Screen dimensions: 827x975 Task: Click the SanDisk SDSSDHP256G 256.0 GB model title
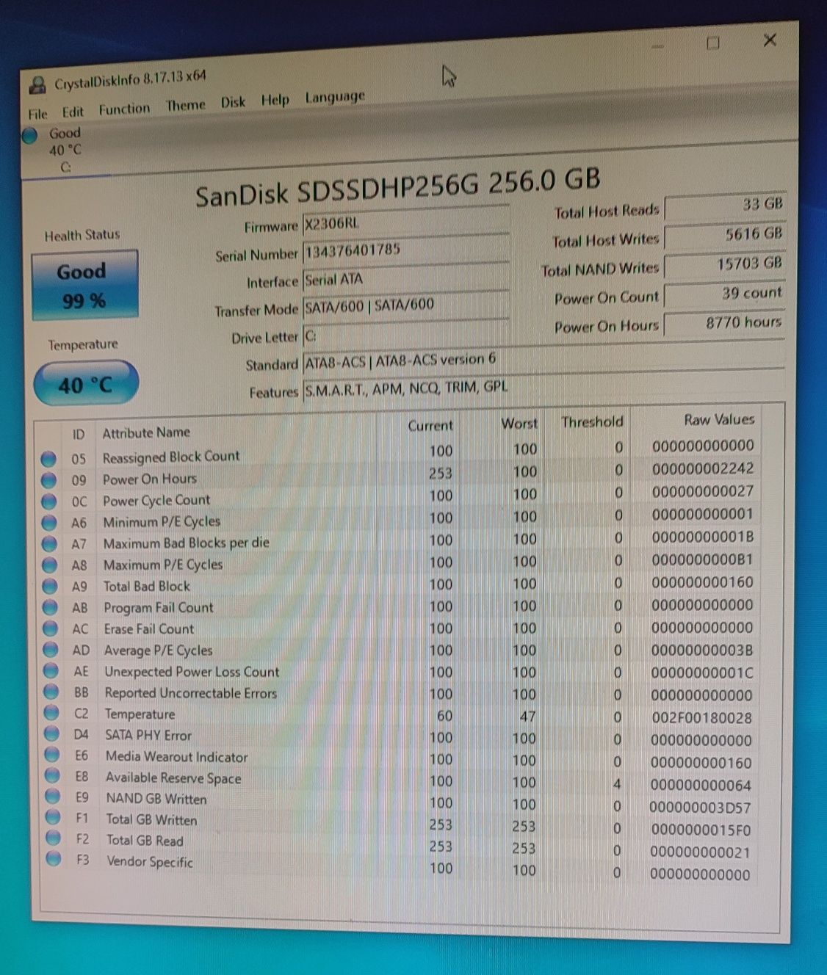[397, 186]
